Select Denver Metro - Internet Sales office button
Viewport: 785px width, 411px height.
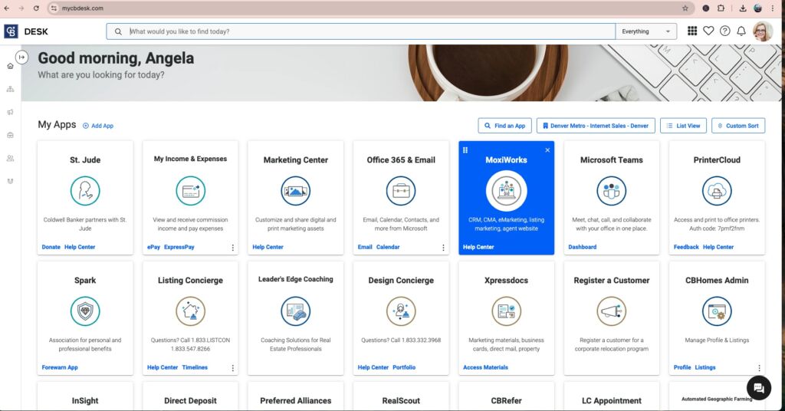595,126
